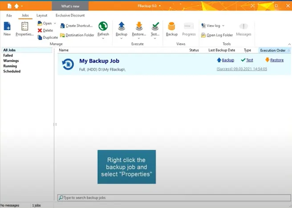The height and width of the screenshot is (208, 292).
Task: Open the File menu
Action: [x=9, y=15]
